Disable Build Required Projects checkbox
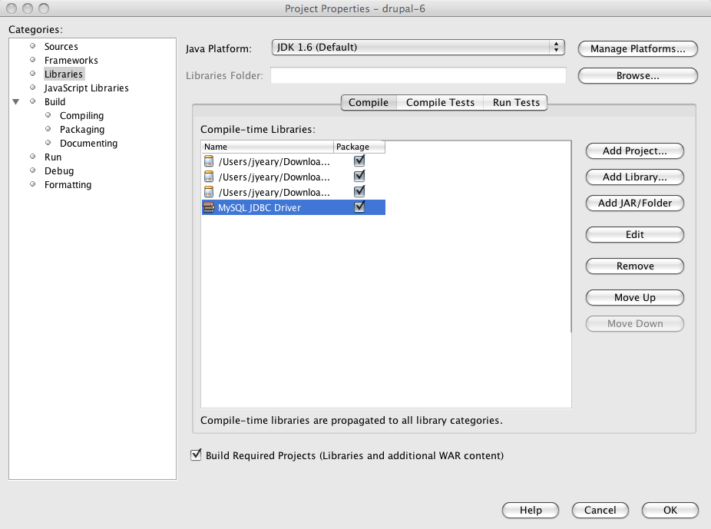 click(x=196, y=455)
